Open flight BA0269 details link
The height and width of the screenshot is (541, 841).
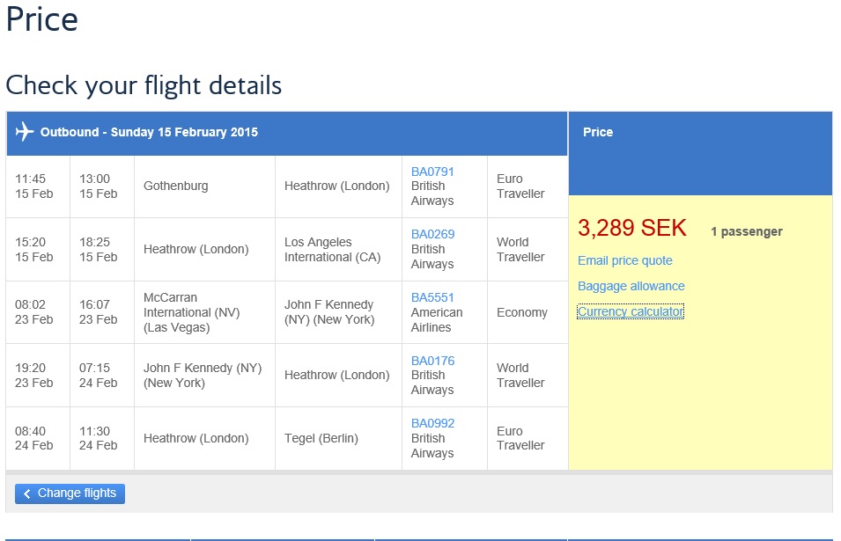click(x=432, y=234)
